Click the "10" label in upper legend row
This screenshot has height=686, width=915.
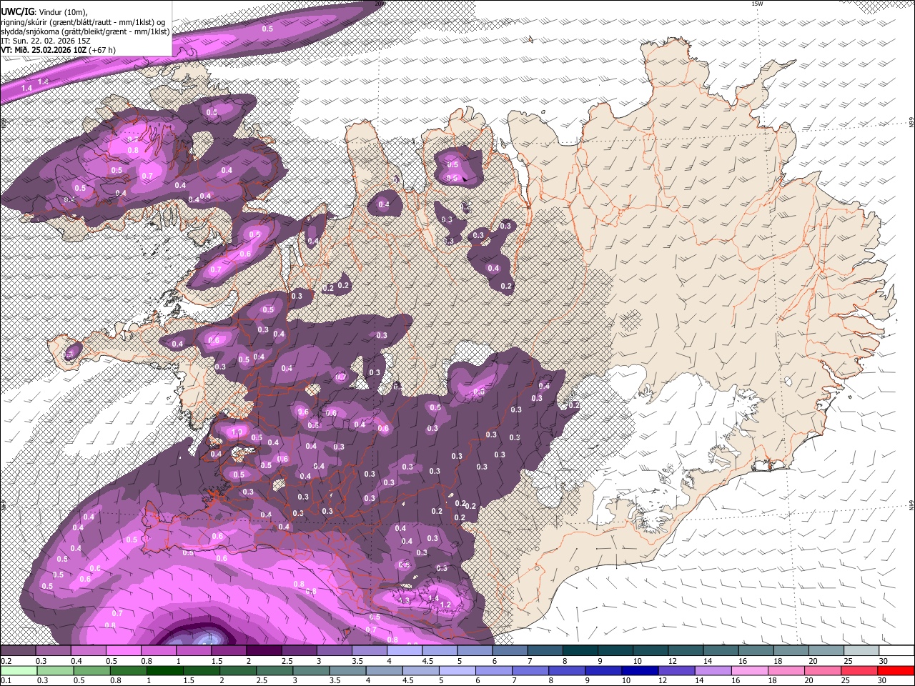coord(637,661)
